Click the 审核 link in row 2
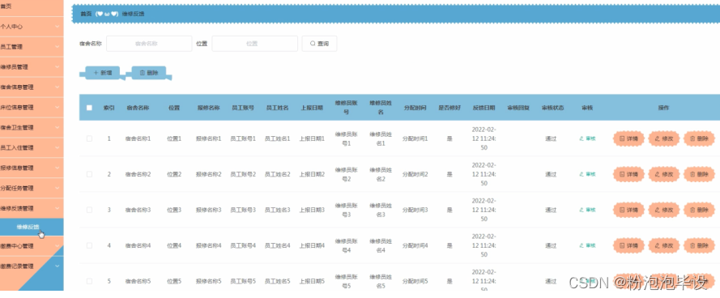The height and width of the screenshot is (298, 720). pos(587,174)
